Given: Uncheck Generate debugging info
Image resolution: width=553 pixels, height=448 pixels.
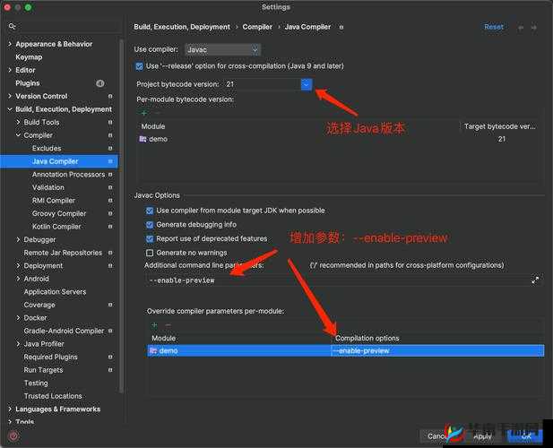Looking at the screenshot, I should tap(150, 225).
